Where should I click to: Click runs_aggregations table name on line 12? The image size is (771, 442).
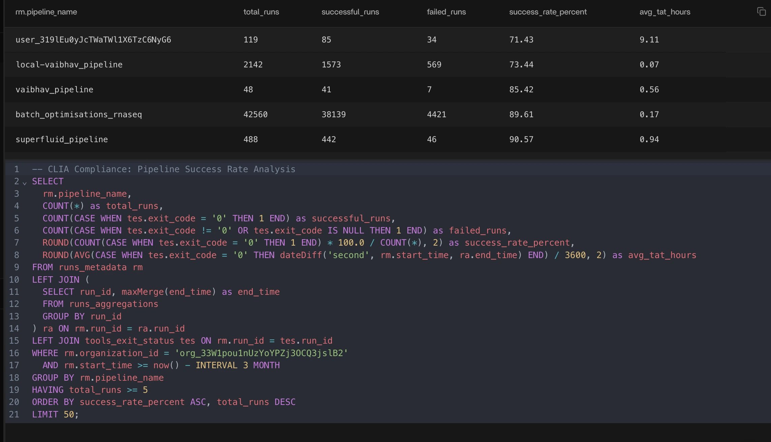114,304
